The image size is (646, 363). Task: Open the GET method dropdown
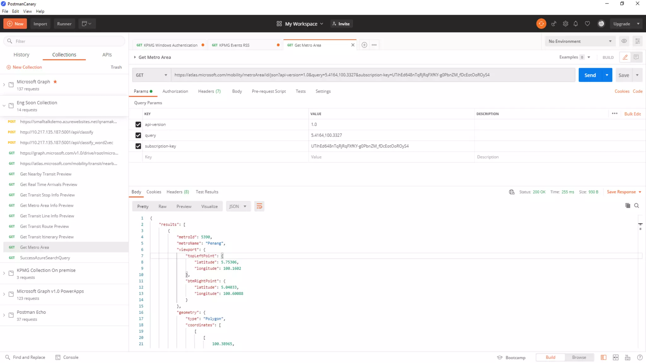point(151,75)
